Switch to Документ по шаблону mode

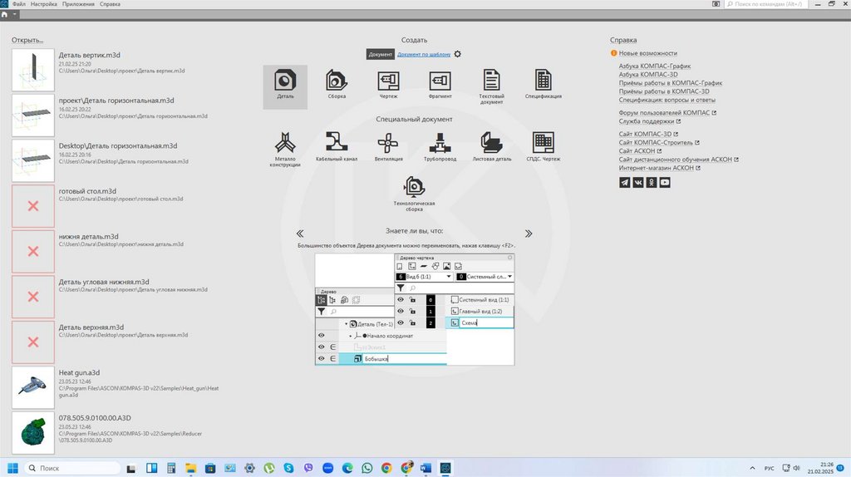click(x=424, y=54)
